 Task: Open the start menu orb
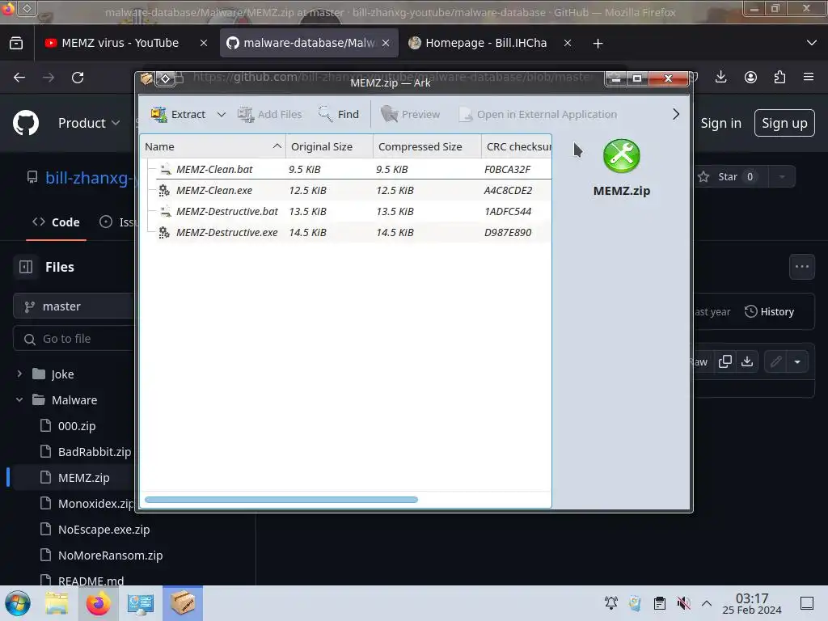[18, 603]
